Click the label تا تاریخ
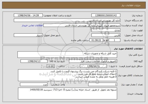 pos(113,66)
